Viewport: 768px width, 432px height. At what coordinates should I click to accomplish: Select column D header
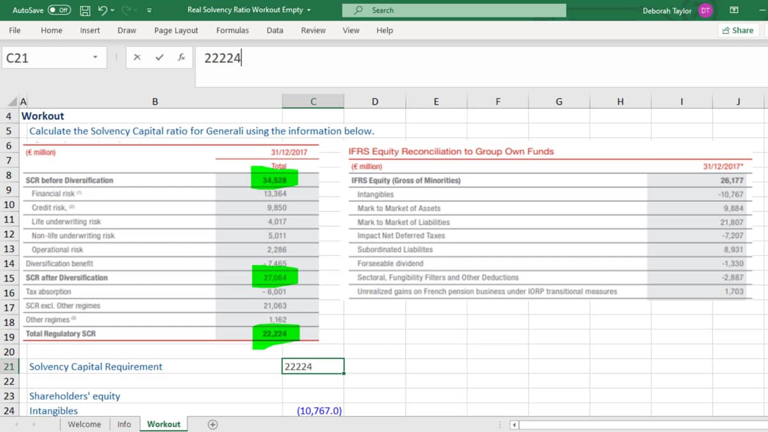point(374,101)
